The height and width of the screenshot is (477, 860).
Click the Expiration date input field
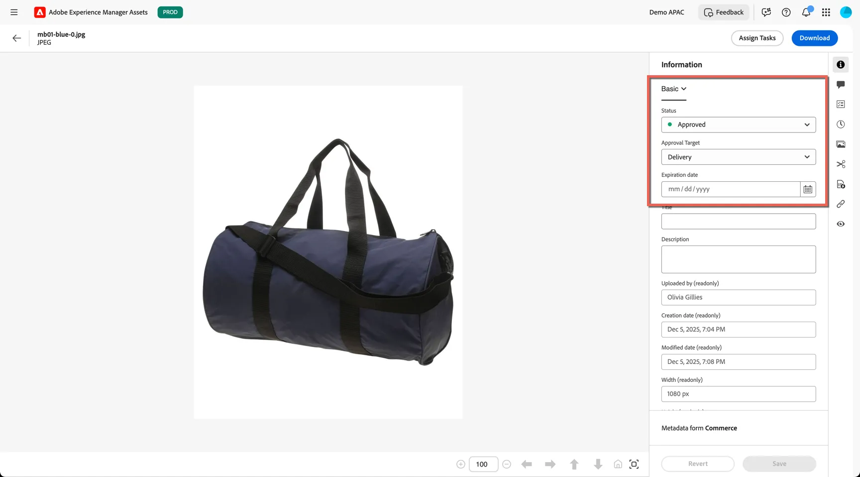[731, 189]
